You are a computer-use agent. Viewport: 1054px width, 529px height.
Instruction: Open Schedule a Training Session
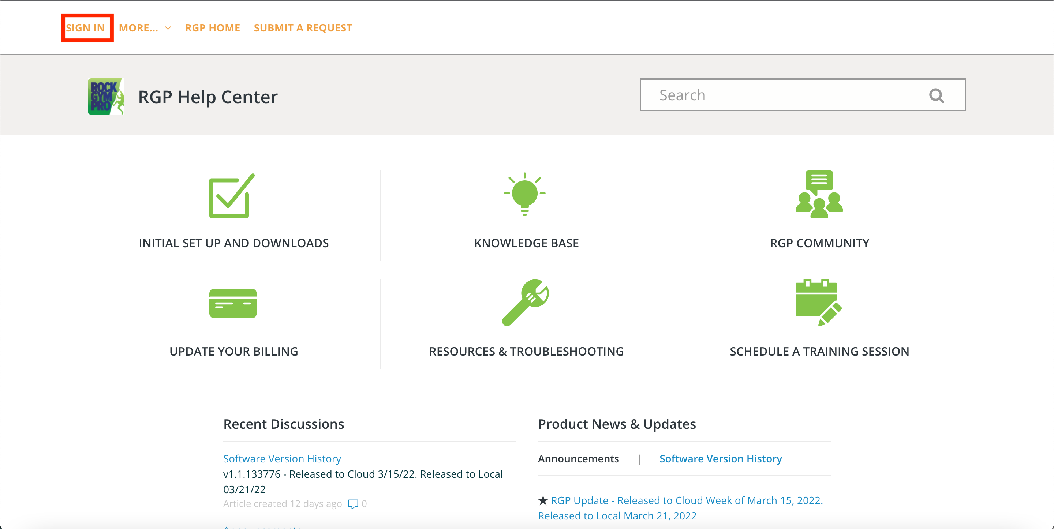(x=819, y=352)
